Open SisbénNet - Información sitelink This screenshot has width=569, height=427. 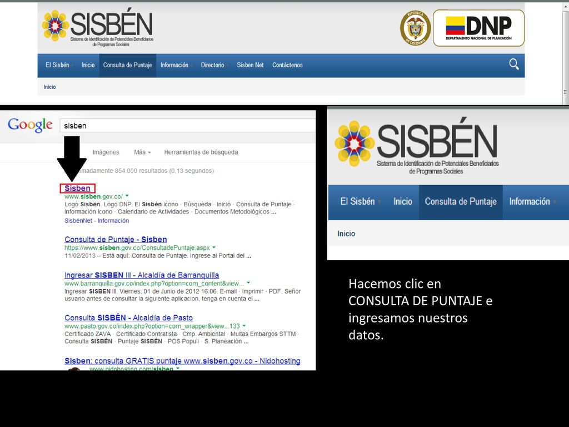coord(97,220)
